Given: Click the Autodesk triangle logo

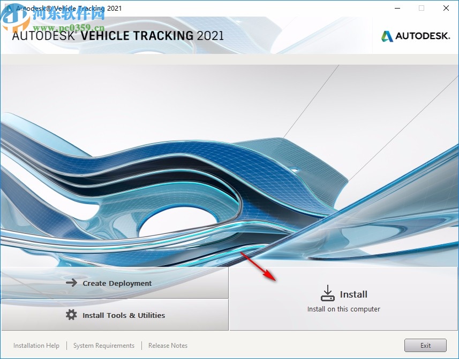Looking at the screenshot, I should [x=386, y=36].
